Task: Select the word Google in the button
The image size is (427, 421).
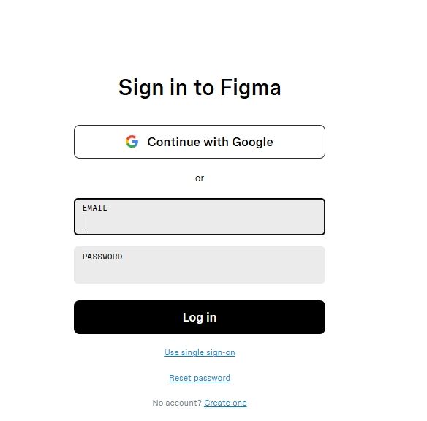Action: click(x=252, y=142)
